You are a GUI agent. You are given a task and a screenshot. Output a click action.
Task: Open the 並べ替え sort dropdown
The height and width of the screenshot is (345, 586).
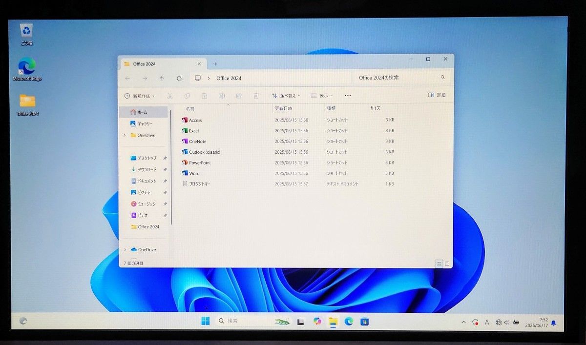tap(286, 96)
